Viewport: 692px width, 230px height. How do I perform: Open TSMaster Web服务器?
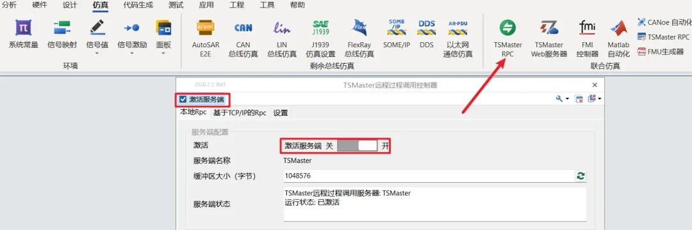(549, 39)
